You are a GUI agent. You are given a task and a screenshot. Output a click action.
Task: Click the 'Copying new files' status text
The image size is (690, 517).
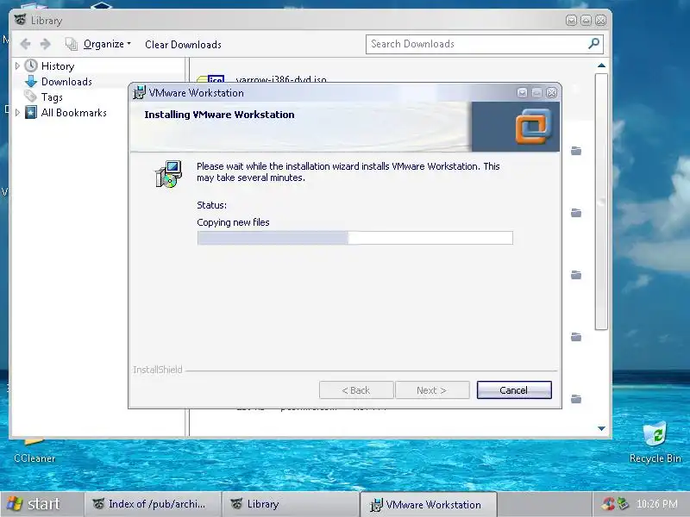tap(233, 222)
